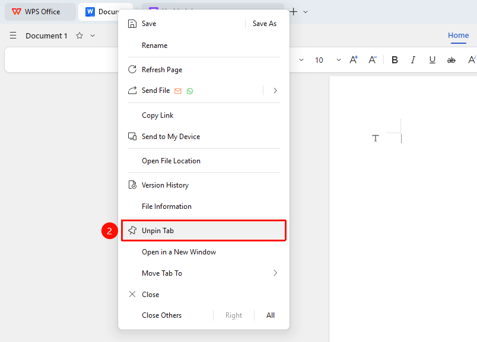Click the font size field showing 10
The height and width of the screenshot is (342, 477).
(319, 60)
